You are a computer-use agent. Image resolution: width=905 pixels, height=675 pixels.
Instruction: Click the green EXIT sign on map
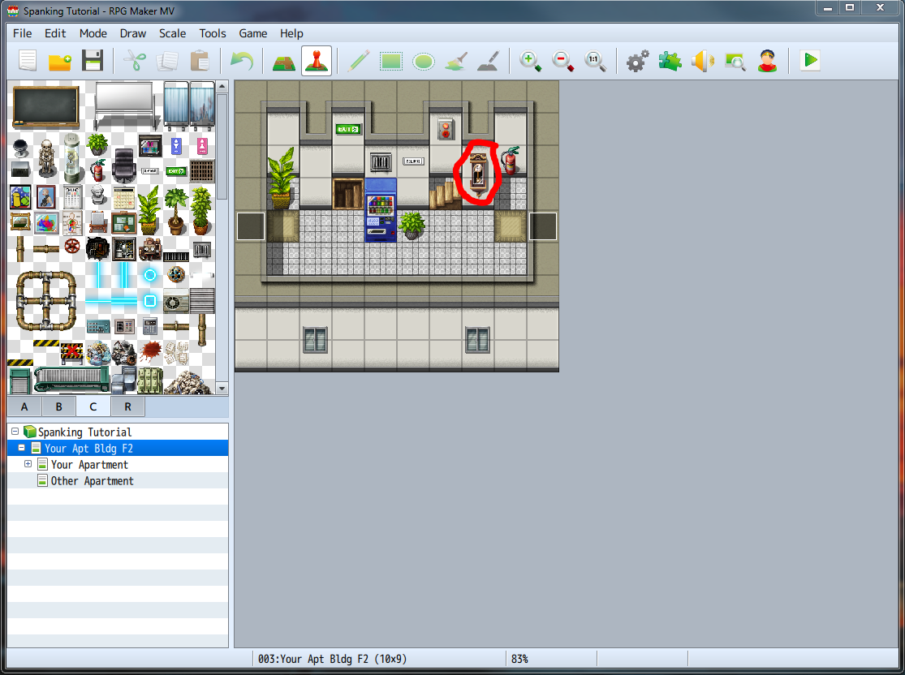tap(348, 129)
